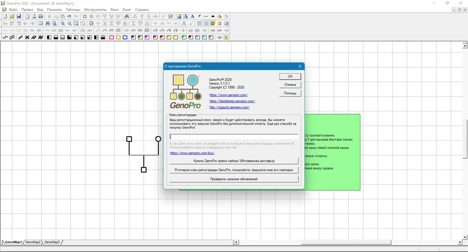The width and height of the screenshot is (468, 252).
Task: Click the Version 3.1.0.1 text
Action: (219, 84)
